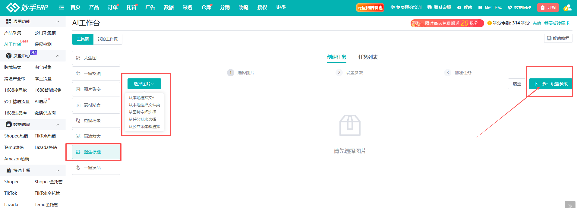Open 公用采集箱 in sidebar
Image resolution: width=577 pixels, height=208 pixels.
(45, 33)
